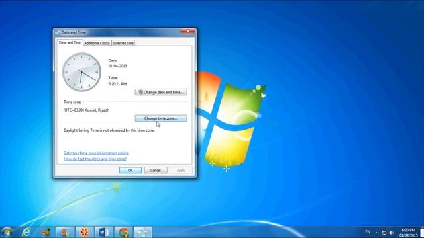
Task: Open Microsoft Word from the taskbar
Action: [x=104, y=232]
